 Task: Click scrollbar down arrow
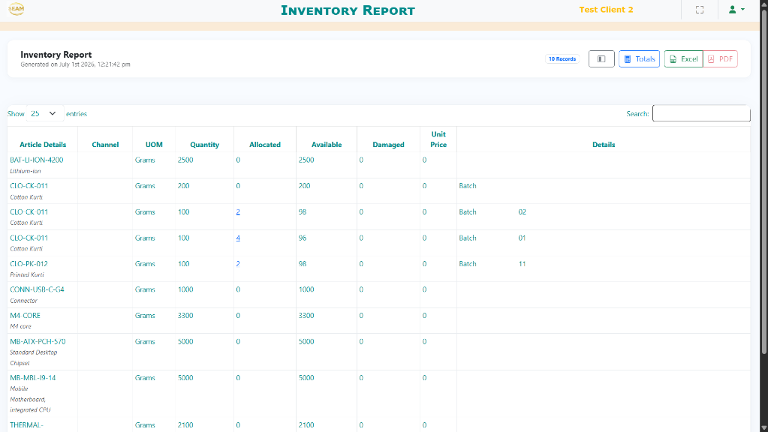[763, 428]
